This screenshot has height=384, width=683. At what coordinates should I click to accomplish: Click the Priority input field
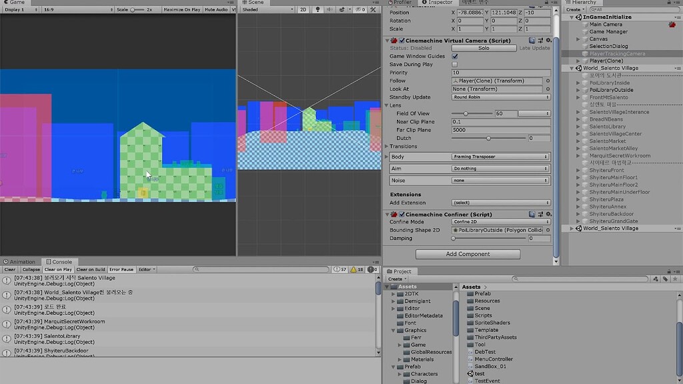[499, 73]
